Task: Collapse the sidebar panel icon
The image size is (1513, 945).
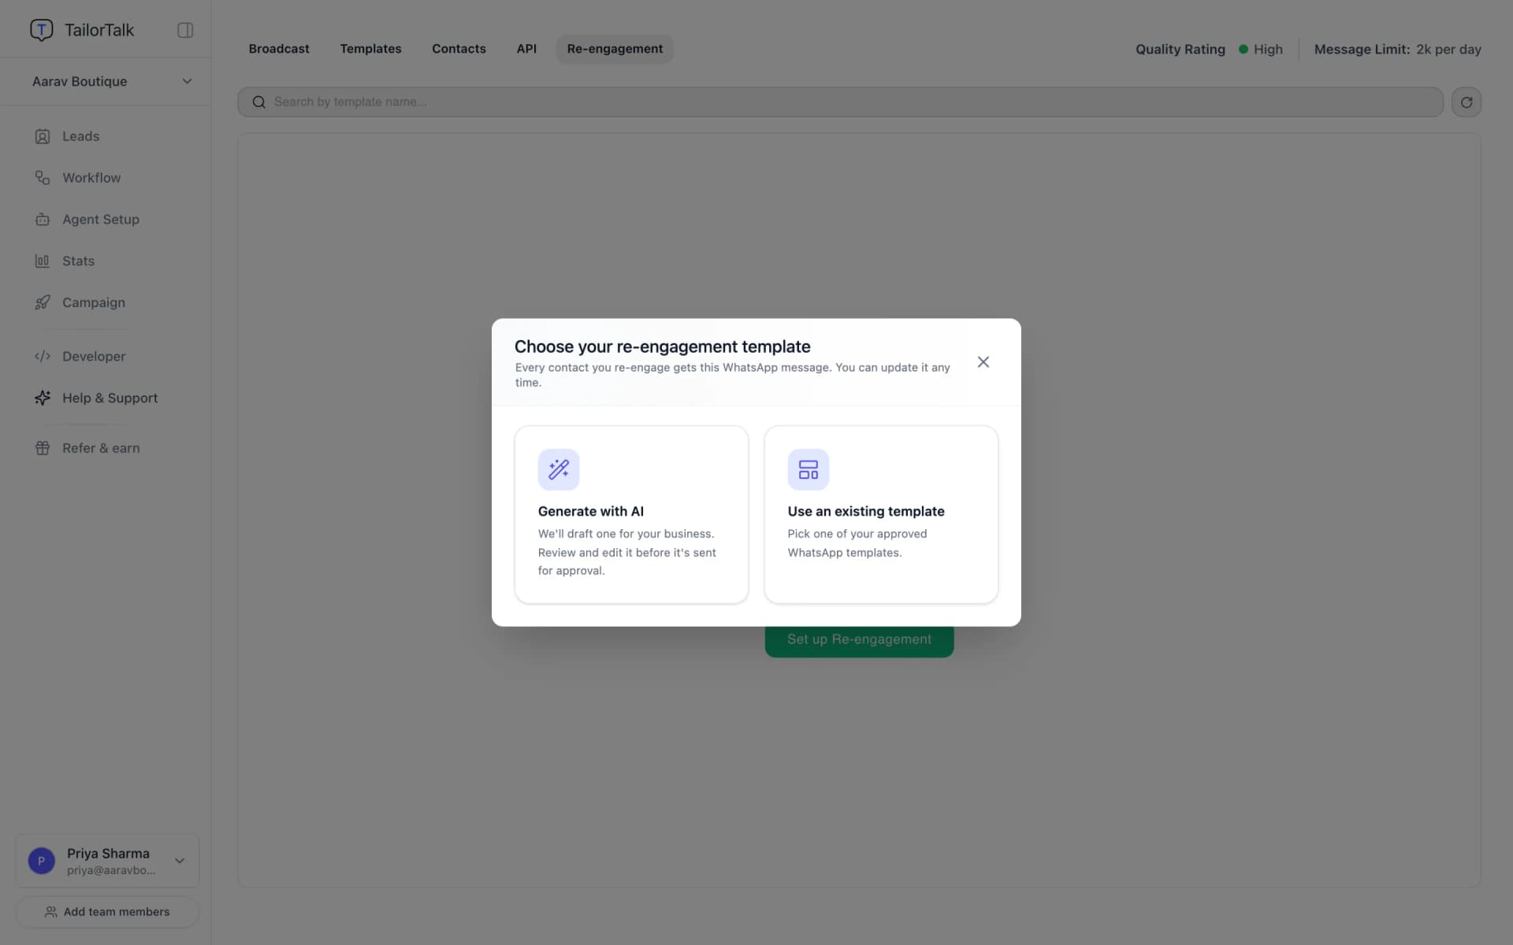Action: (x=185, y=30)
